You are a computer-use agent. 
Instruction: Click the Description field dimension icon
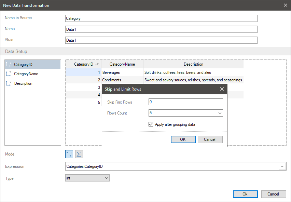(x=9, y=83)
